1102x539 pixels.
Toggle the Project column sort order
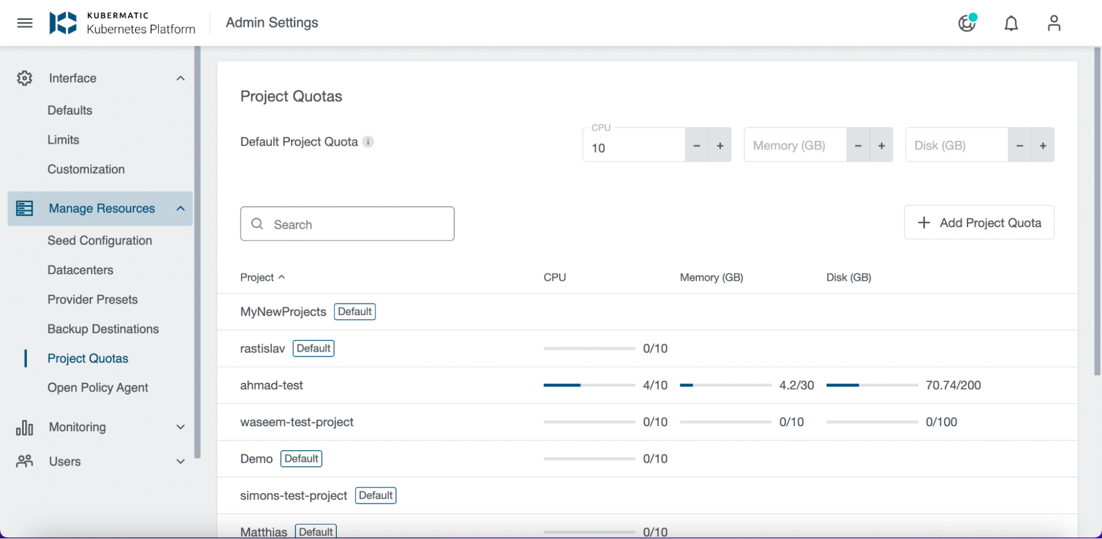coord(262,277)
